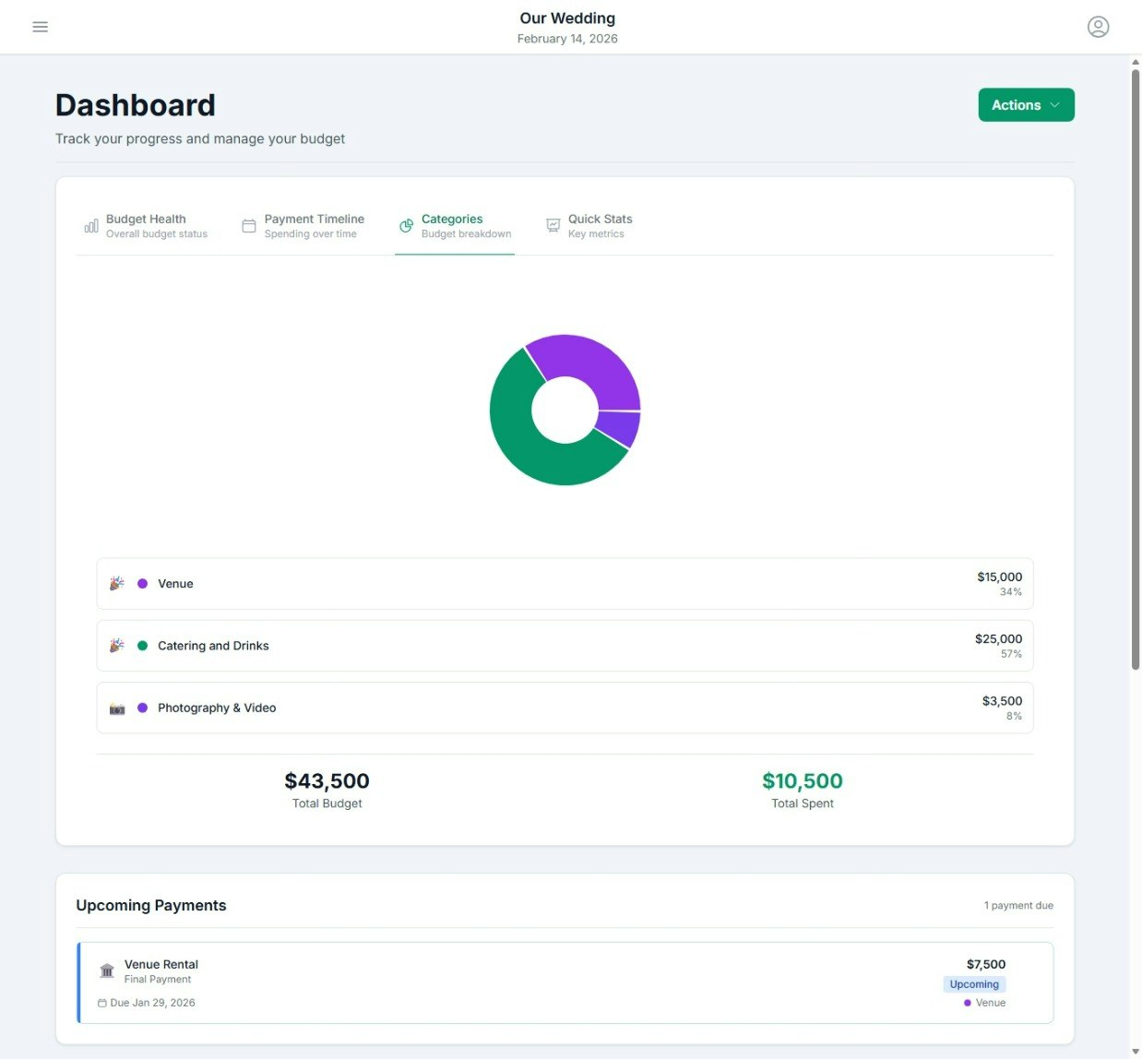The height and width of the screenshot is (1059, 1142).
Task: Toggle the Photography & Video legend dot
Action: coord(142,708)
